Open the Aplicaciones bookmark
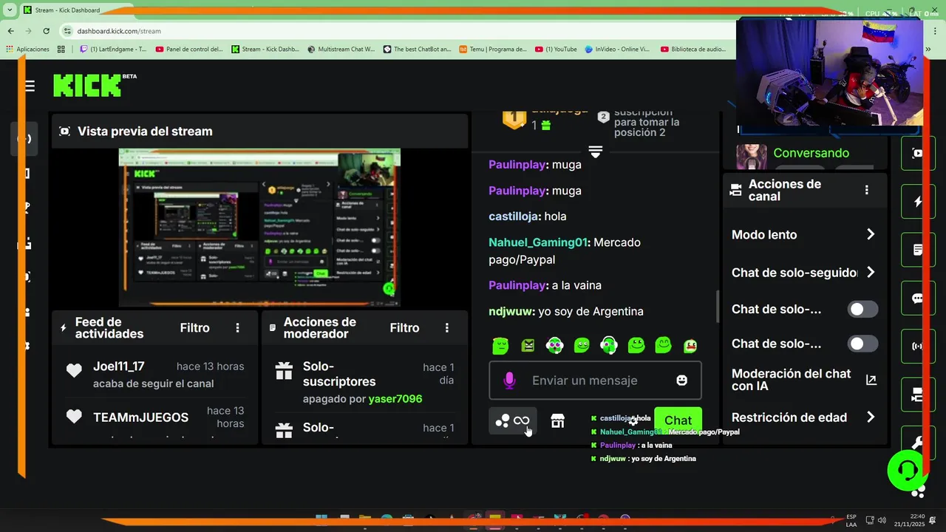This screenshot has width=946, height=532. point(28,50)
